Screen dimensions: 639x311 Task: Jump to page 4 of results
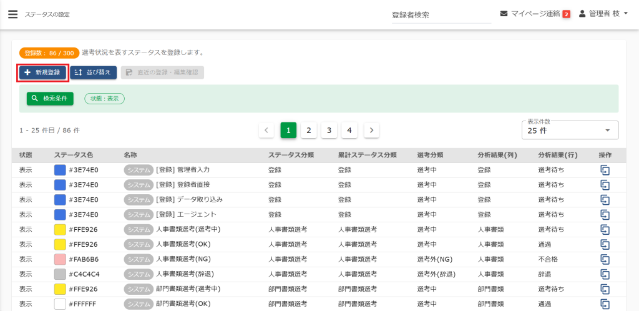click(x=349, y=130)
